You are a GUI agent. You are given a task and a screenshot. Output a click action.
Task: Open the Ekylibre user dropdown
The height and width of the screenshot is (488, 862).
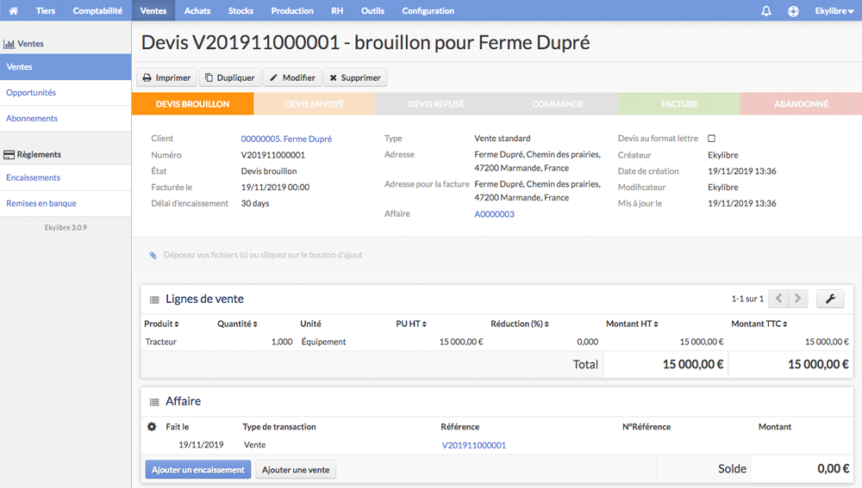point(834,10)
